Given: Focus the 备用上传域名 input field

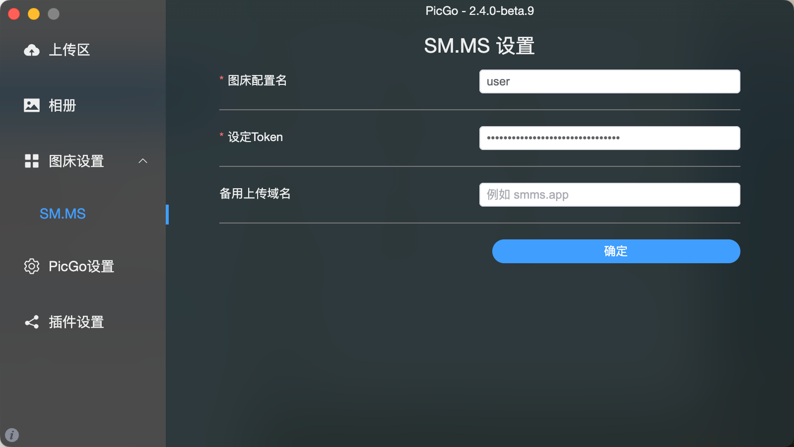Looking at the screenshot, I should click(610, 195).
